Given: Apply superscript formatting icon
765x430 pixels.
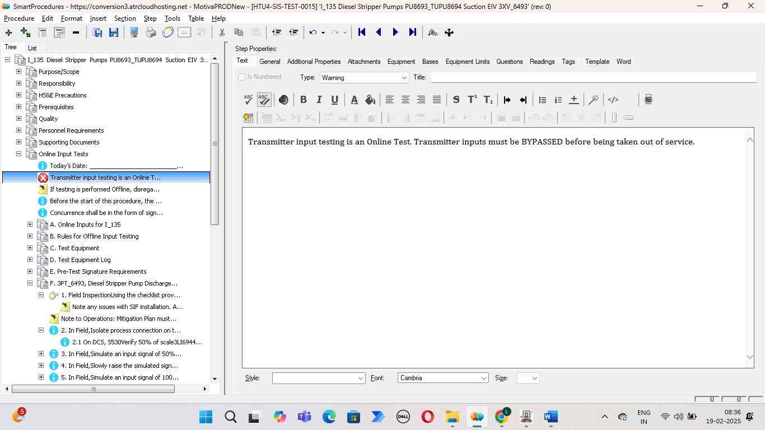Looking at the screenshot, I should point(472,100).
